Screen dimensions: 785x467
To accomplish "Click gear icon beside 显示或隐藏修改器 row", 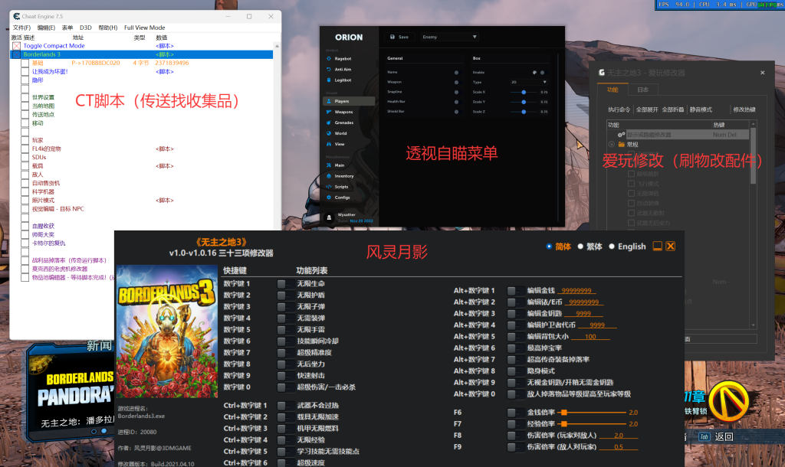I will [621, 135].
